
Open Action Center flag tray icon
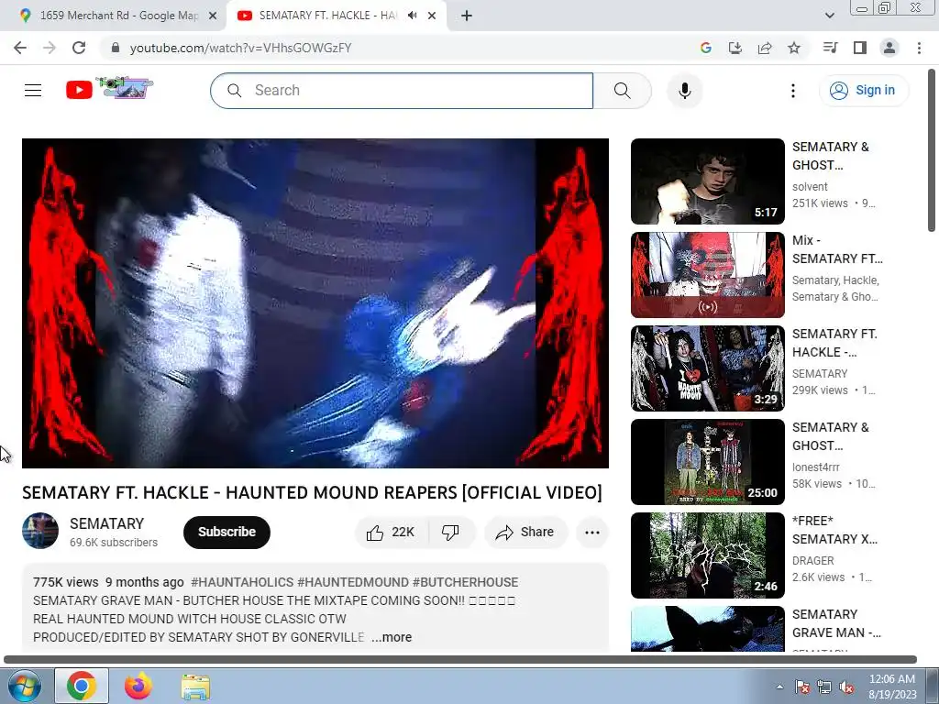[x=802, y=687]
